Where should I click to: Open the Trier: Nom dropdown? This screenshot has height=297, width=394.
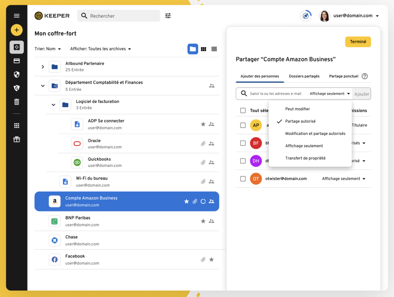[x=48, y=49]
